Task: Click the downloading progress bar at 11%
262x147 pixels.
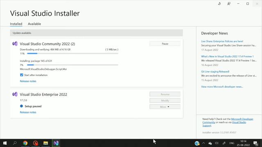Action: 72,53
